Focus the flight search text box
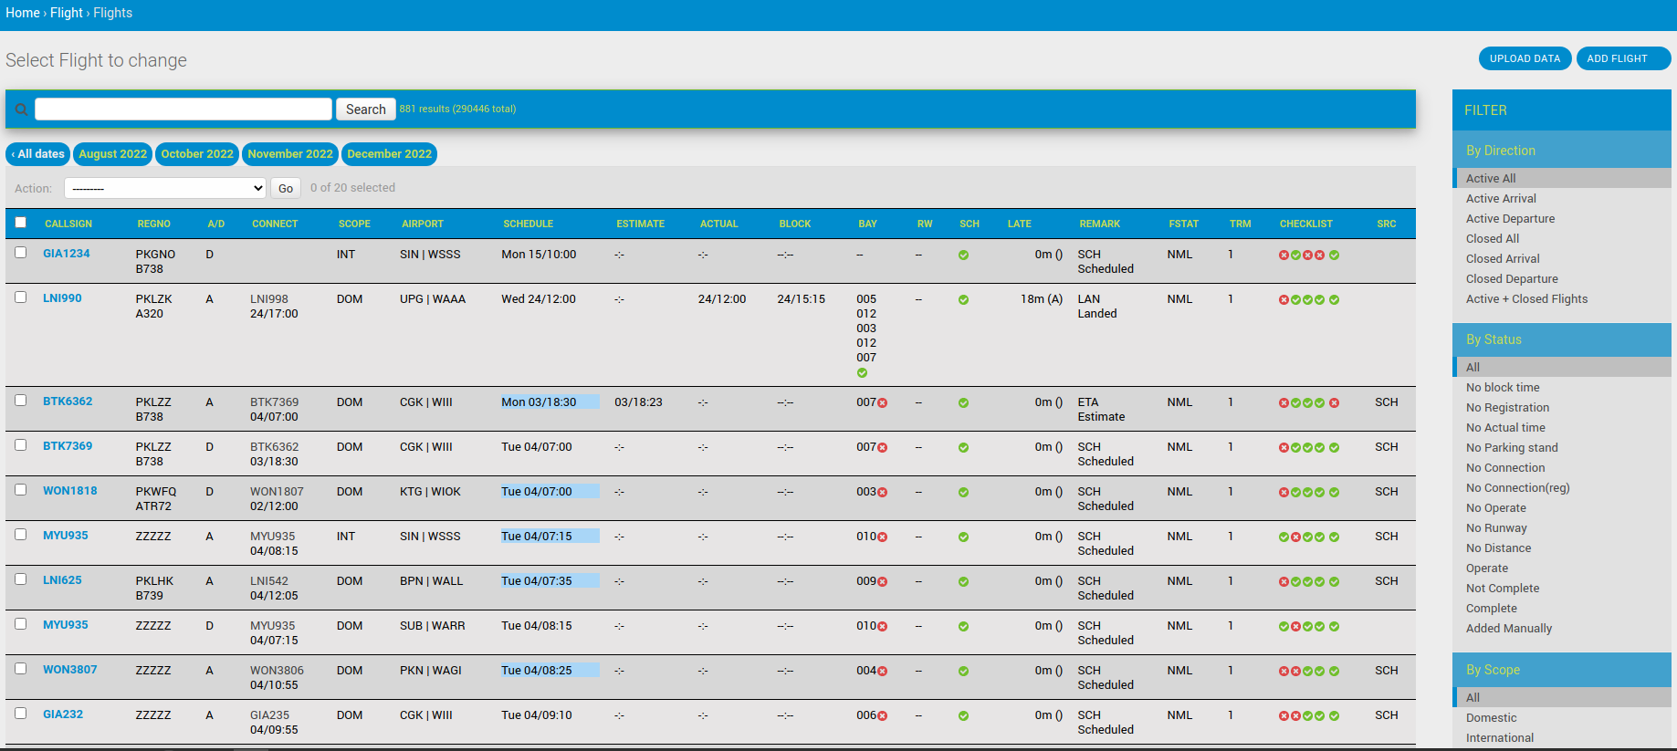This screenshot has width=1677, height=751. (183, 110)
